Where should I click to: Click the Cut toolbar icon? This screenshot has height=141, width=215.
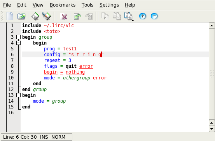tap(105, 16)
